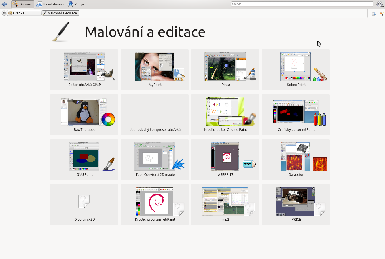This screenshot has height=259, width=385.
Task: Open the Nainstalováno tab
Action: tap(50, 4)
